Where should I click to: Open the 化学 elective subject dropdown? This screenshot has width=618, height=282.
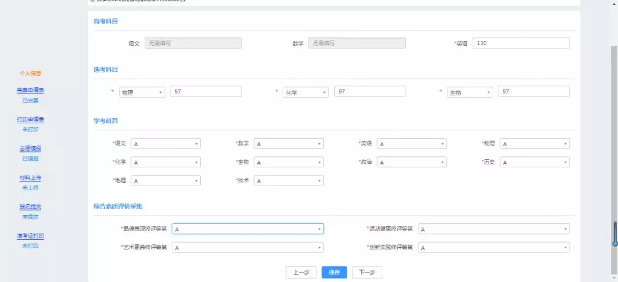[x=306, y=92]
